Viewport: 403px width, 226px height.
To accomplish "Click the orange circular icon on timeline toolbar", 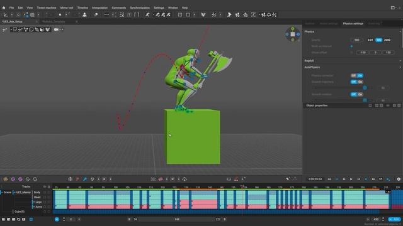I will click(x=6, y=179).
